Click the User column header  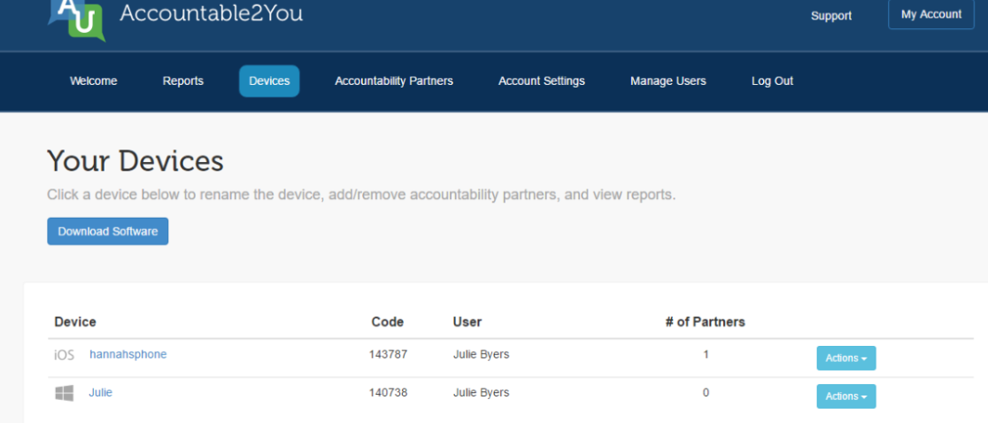pyautogui.click(x=467, y=322)
